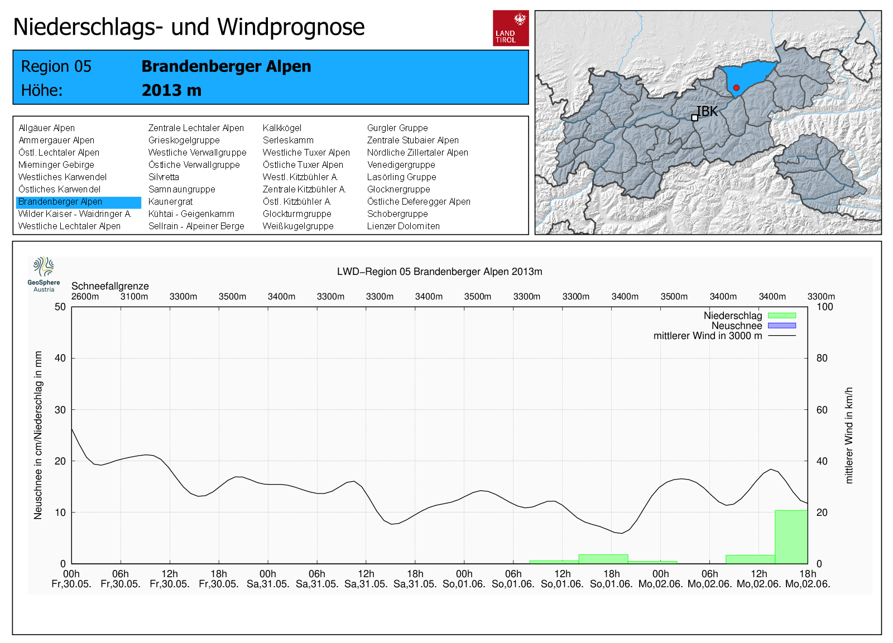This screenshot has width=893, height=643.
Task: Go to Lienzer Dolomiten forecast
Action: click(403, 226)
